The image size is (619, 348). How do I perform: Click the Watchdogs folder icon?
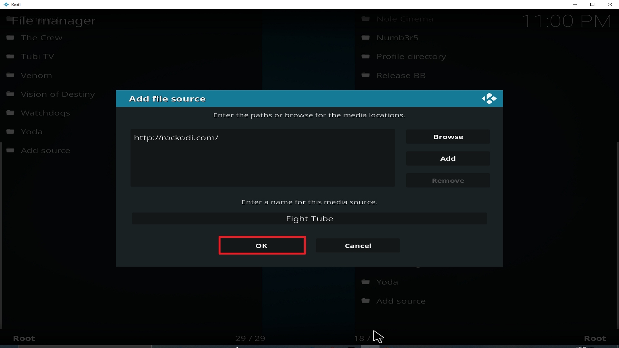(10, 112)
